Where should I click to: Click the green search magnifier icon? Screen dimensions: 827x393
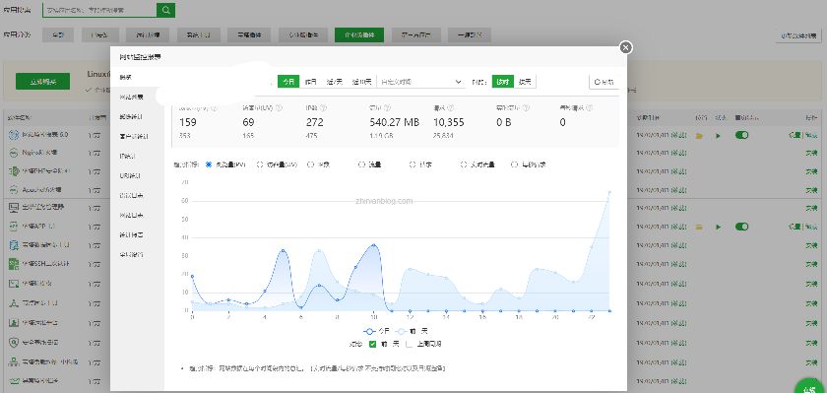click(165, 10)
